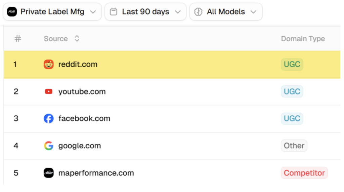Click the Facebook logo icon
Screen dimensions: 344x192
pos(49,118)
